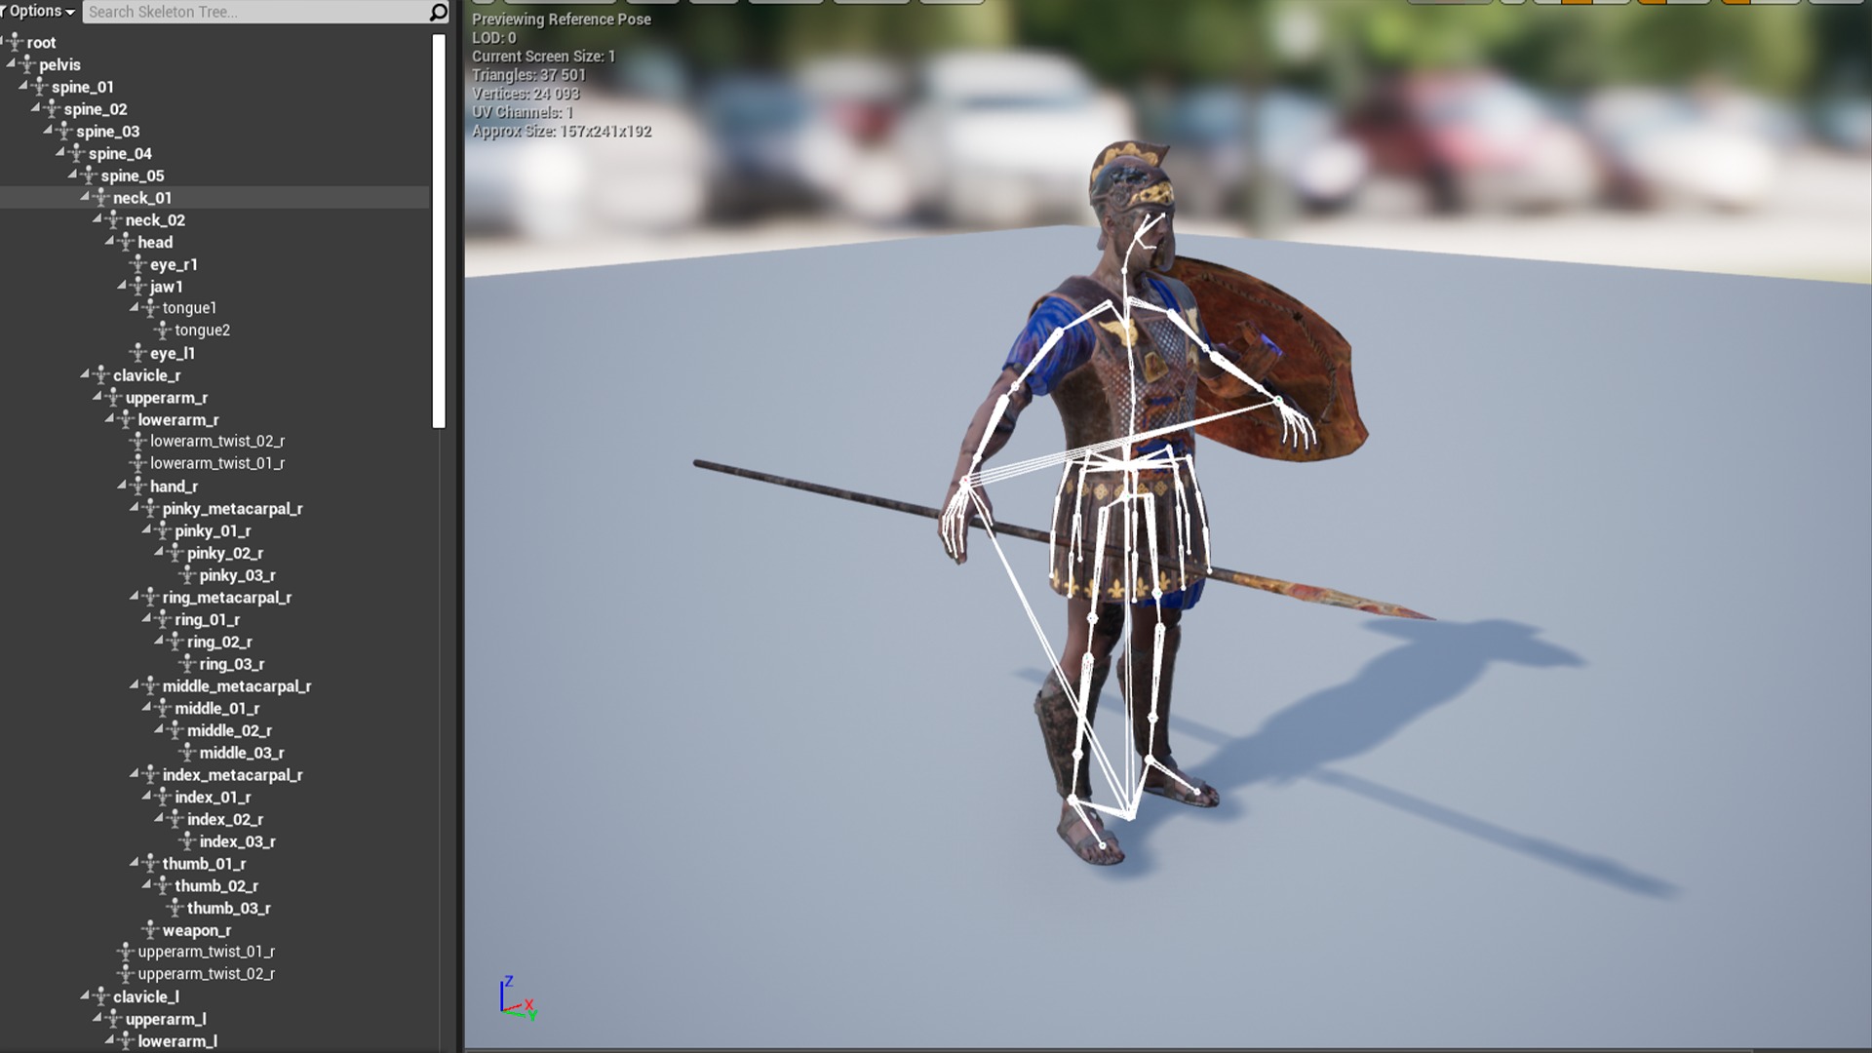Select the upperarm_twist_02_r bone label
This screenshot has width=1872, height=1053.
tap(207, 974)
